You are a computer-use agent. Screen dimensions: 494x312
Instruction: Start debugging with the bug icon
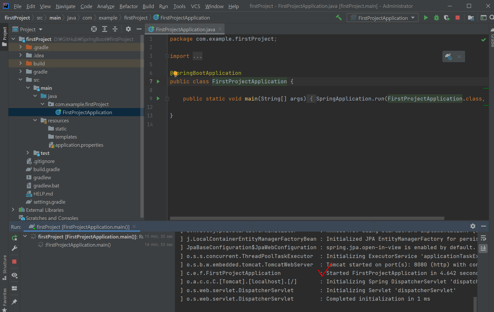tap(436, 18)
